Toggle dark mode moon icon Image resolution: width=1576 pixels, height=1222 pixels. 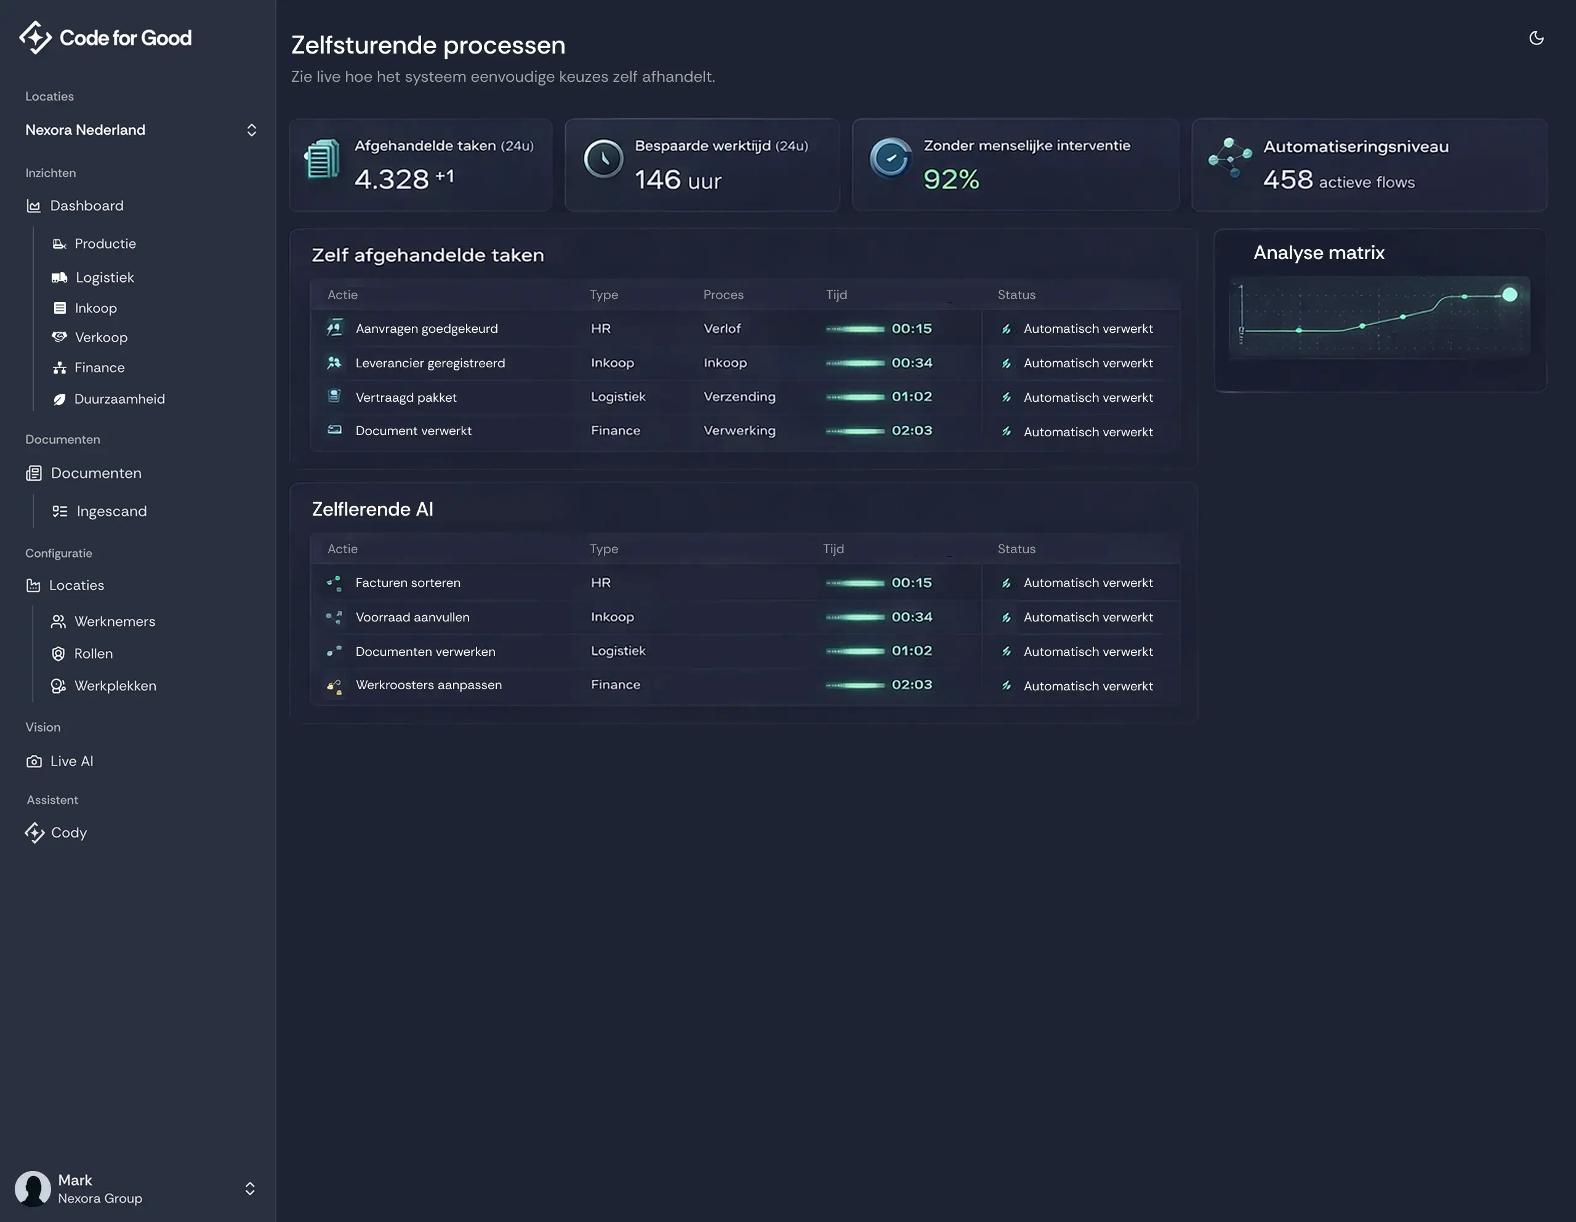click(1537, 38)
